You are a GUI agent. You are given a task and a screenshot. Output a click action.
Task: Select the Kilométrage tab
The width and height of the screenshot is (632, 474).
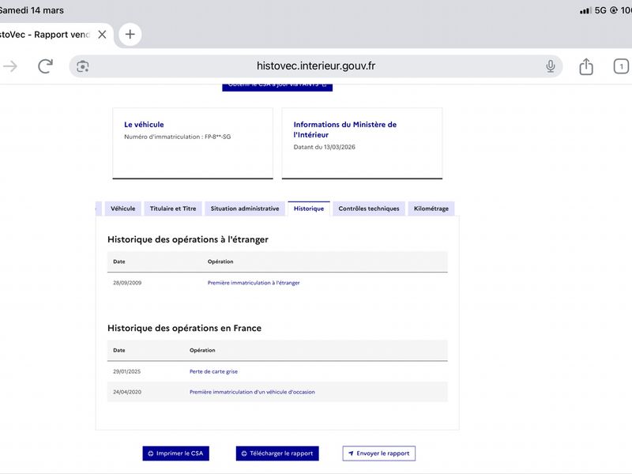(431, 209)
